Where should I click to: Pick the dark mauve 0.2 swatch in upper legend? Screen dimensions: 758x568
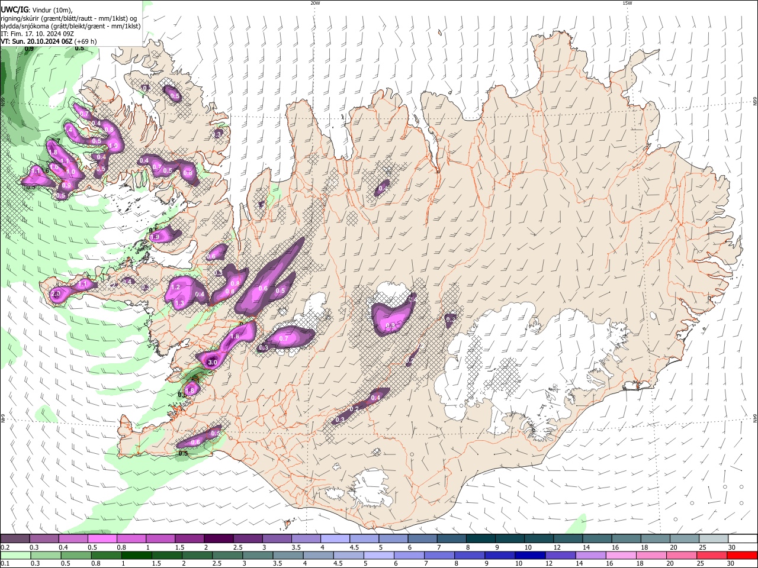[15, 539]
